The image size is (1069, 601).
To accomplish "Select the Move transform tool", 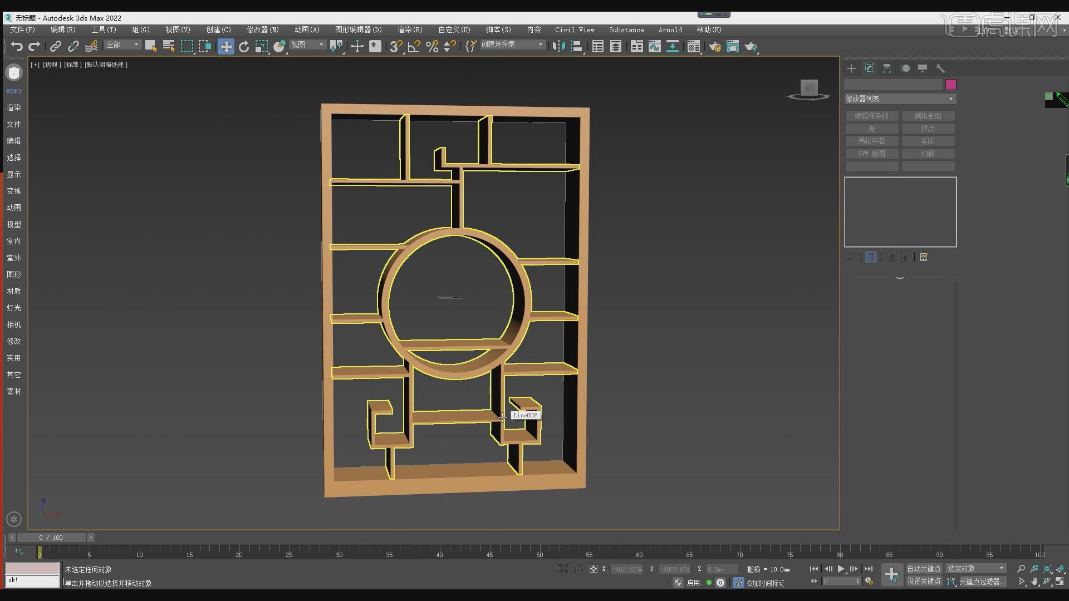I will (226, 47).
